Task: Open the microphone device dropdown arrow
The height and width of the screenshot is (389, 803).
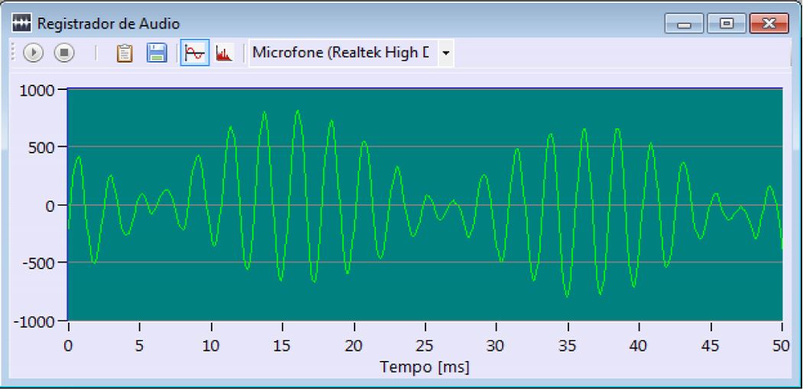Action: point(445,53)
